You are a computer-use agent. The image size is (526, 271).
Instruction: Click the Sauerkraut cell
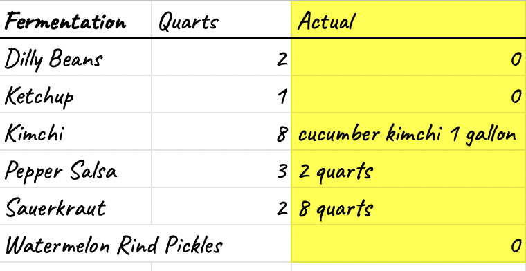tap(75, 206)
